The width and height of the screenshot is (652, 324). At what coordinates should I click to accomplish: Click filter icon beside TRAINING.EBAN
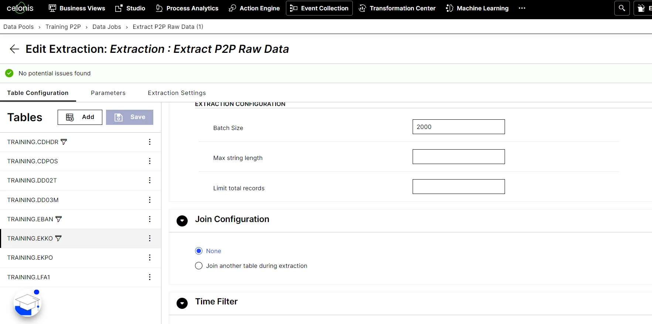[x=59, y=219]
